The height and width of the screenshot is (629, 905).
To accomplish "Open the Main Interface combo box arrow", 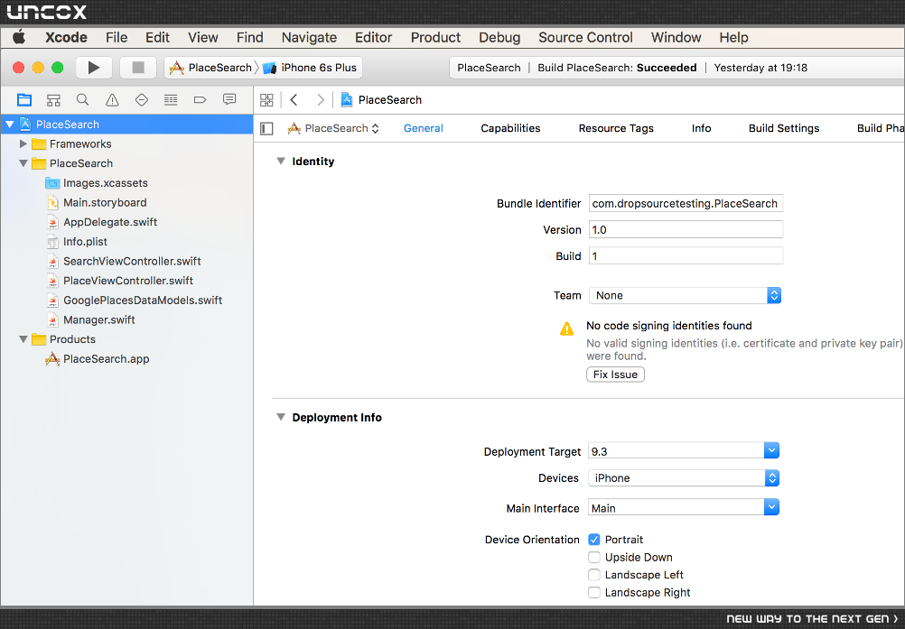I will coord(771,507).
